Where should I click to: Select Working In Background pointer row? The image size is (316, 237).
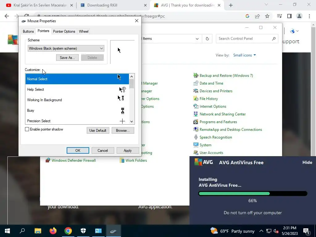(x=77, y=100)
